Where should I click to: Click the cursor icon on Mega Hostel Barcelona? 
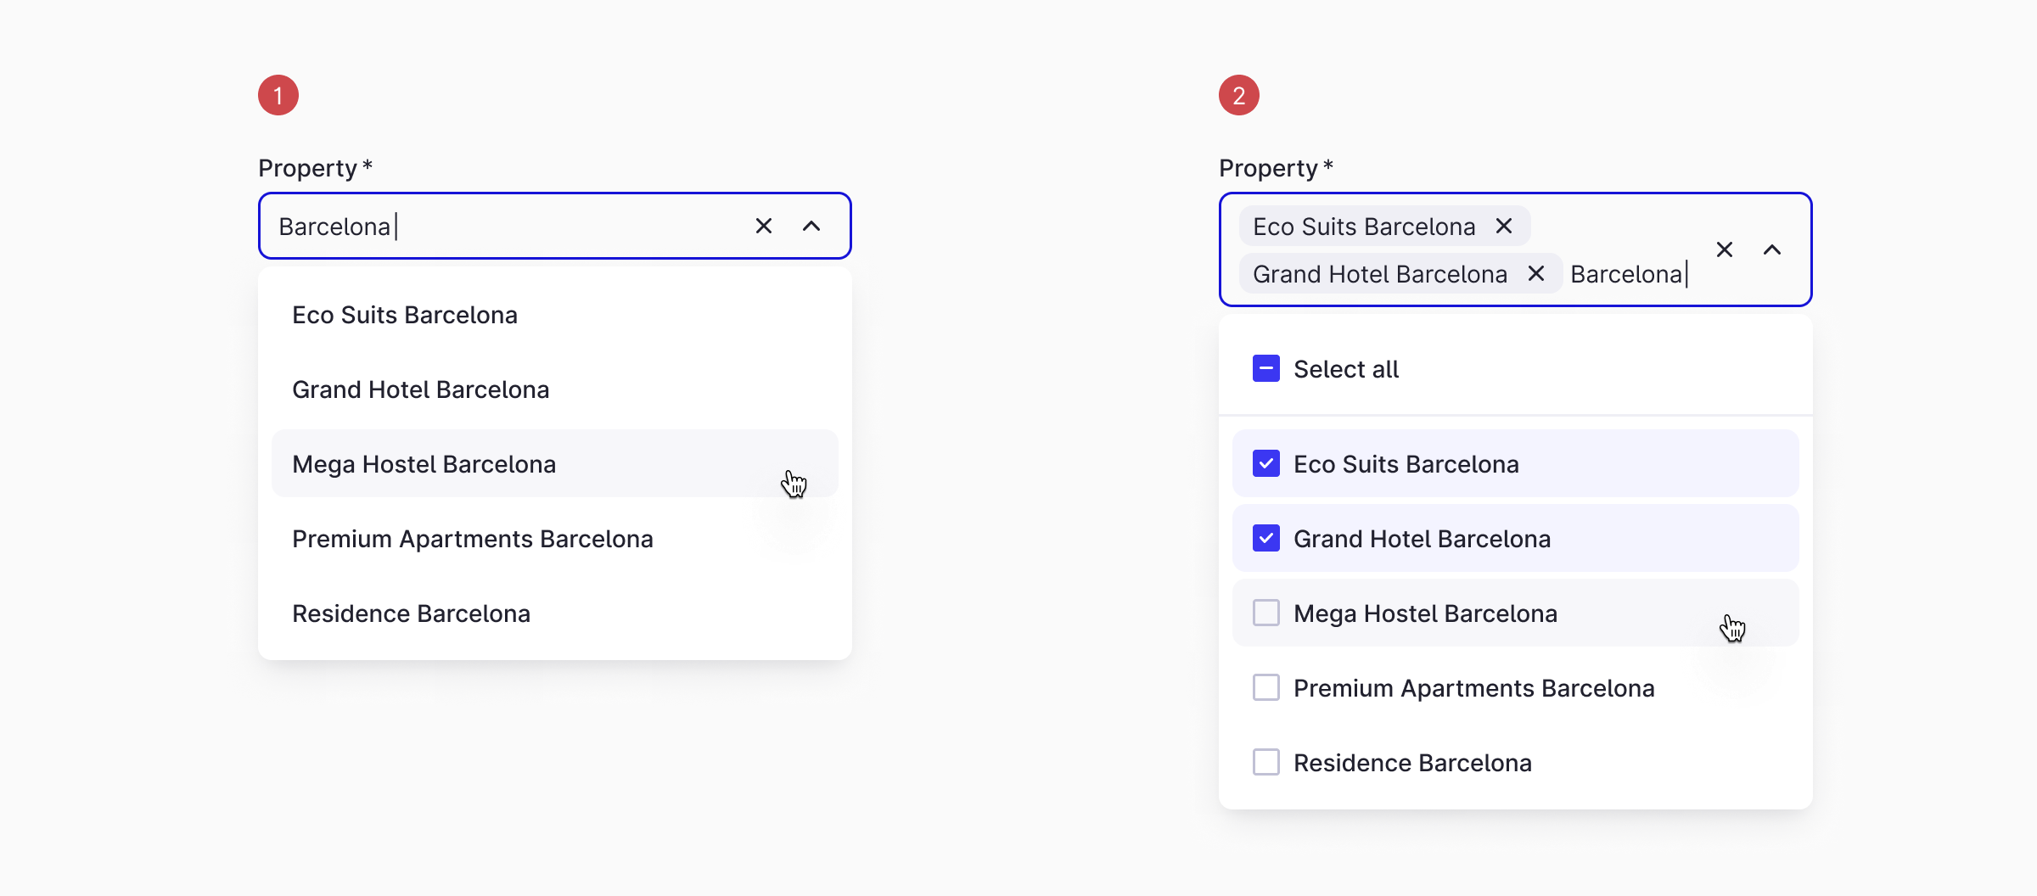click(x=794, y=482)
